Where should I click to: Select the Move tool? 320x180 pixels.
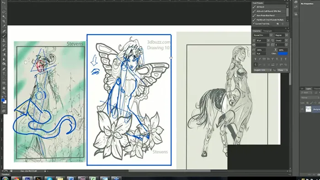pyautogui.click(x=4, y=2)
